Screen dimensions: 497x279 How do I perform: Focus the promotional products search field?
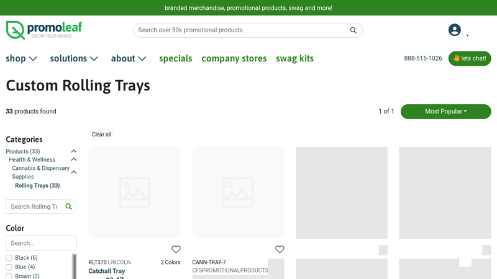coord(241,30)
